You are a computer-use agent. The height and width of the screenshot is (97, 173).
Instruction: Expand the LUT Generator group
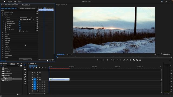point(2,56)
